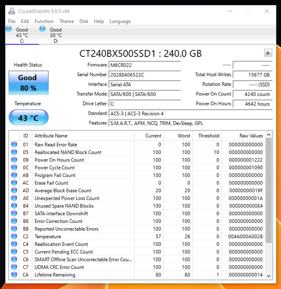Viewport: 281px width, 289px height.
Task: Switch to the C: drive tab labeled Good 43 °C
Action: [x=22, y=35]
